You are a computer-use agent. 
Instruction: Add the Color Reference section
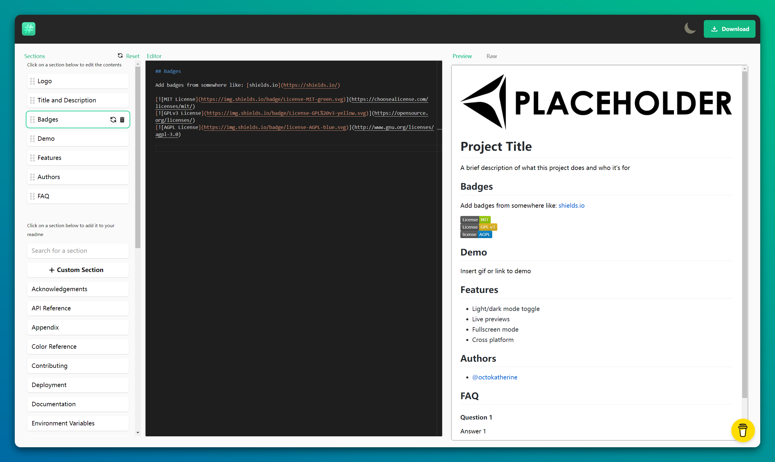pyautogui.click(x=78, y=347)
